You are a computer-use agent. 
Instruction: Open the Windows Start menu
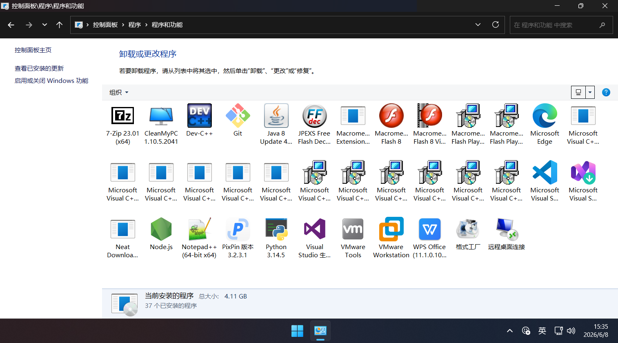297,331
